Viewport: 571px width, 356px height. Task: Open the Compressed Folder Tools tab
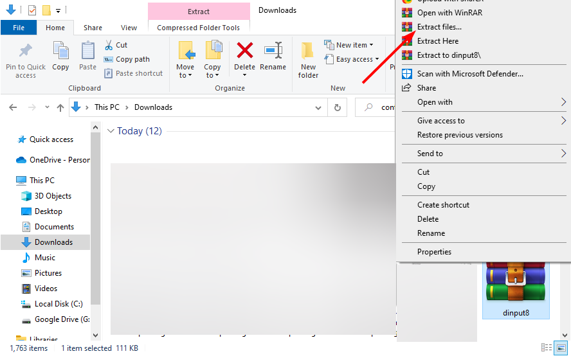(x=199, y=28)
